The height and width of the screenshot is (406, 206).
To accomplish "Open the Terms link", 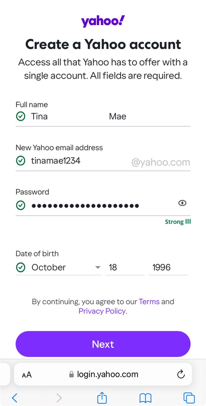I will 149,302.
